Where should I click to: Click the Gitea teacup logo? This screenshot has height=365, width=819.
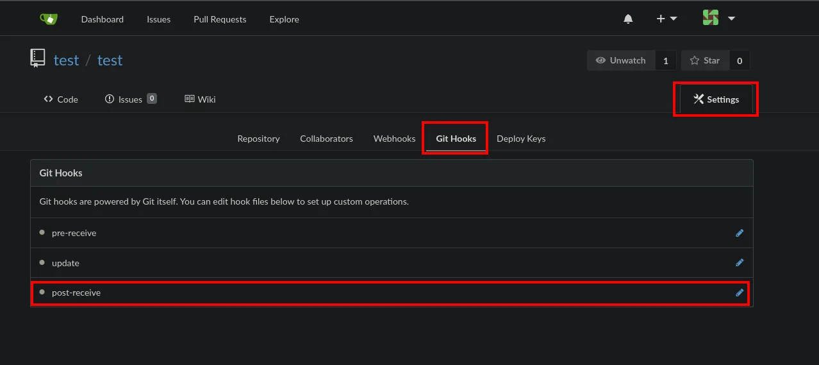pyautogui.click(x=49, y=19)
